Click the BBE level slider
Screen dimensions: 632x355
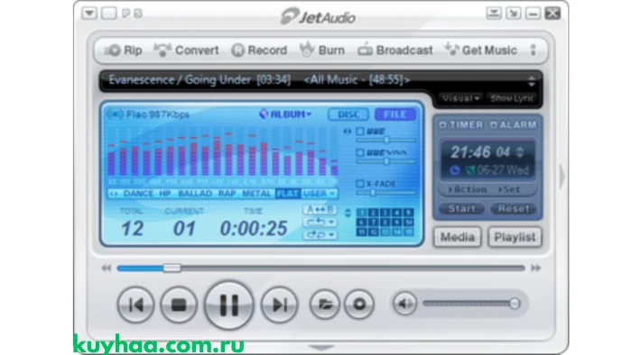click(386, 141)
